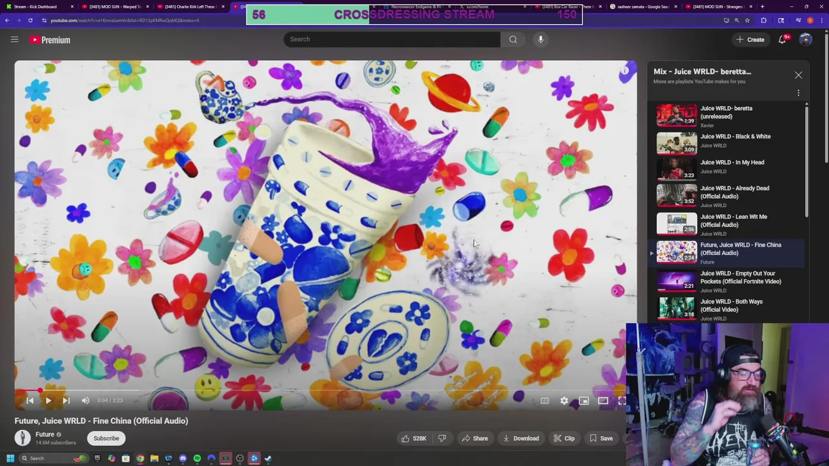Open Steam from the taskbar
The image size is (829, 466).
[268, 458]
